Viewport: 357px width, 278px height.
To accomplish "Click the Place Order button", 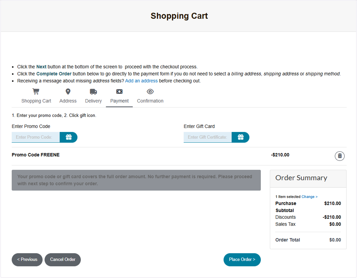I will [x=242, y=260].
